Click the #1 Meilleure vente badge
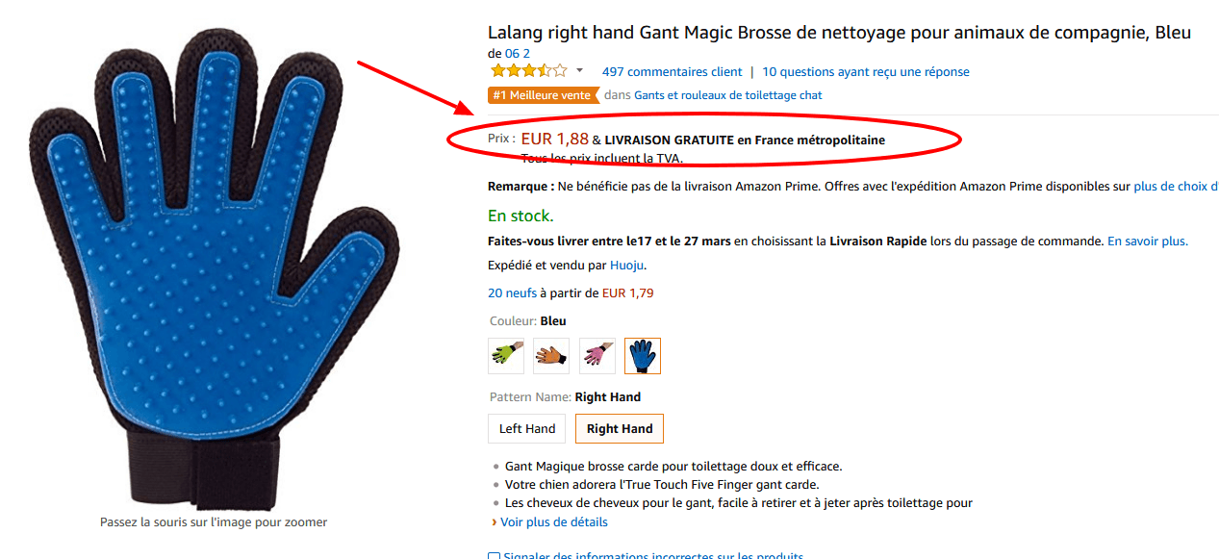This screenshot has width=1219, height=559. (544, 94)
